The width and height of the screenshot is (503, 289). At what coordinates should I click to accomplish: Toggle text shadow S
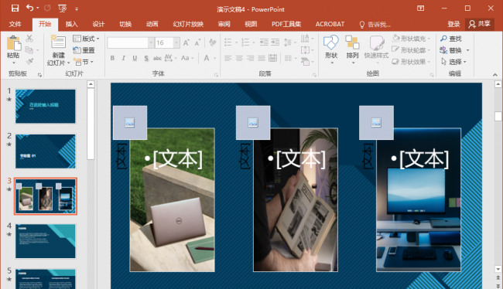point(146,58)
